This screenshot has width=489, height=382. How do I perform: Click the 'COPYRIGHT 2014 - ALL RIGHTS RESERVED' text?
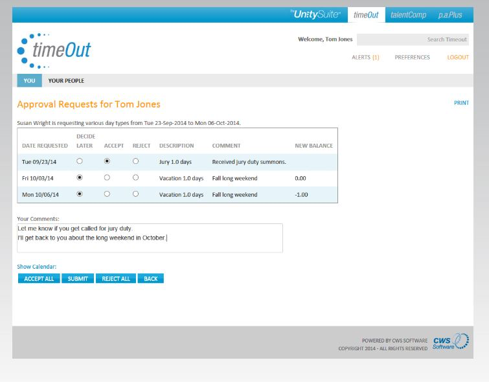tap(383, 348)
